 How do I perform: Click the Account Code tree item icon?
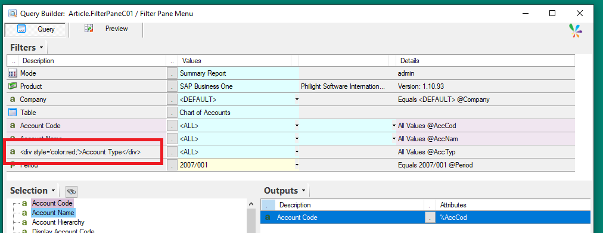point(24,203)
